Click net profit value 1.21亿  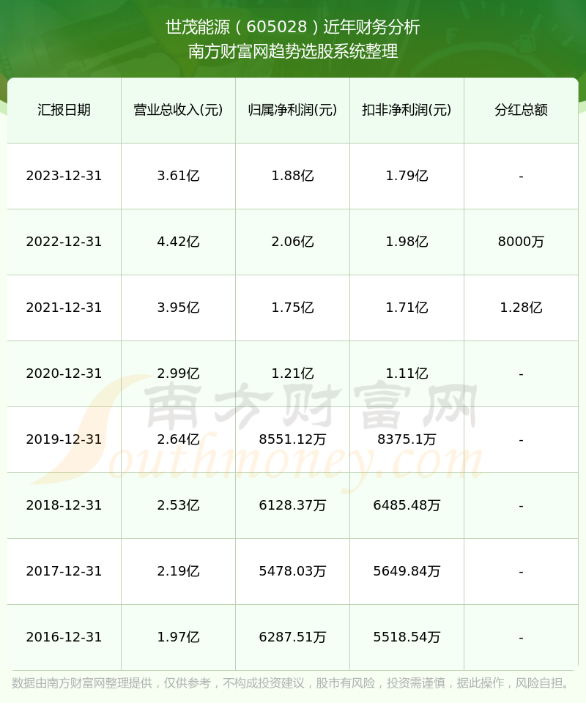293,373
